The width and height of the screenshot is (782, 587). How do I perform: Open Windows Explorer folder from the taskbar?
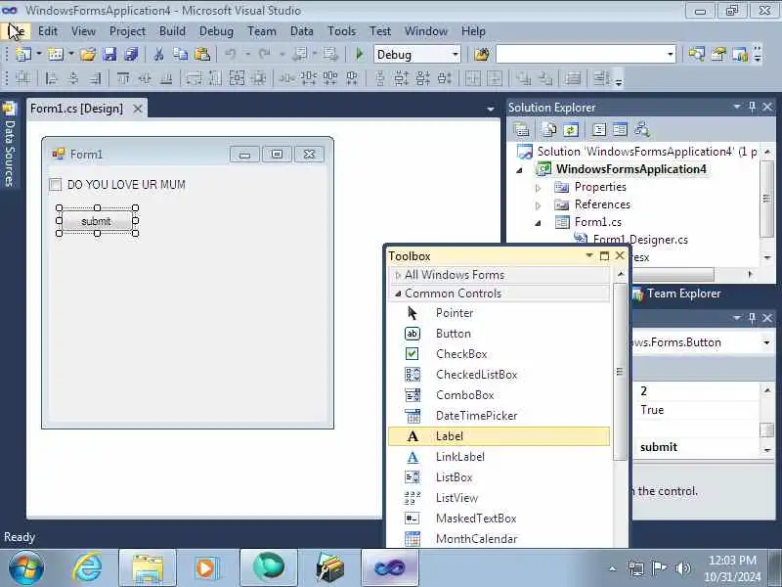(x=148, y=567)
